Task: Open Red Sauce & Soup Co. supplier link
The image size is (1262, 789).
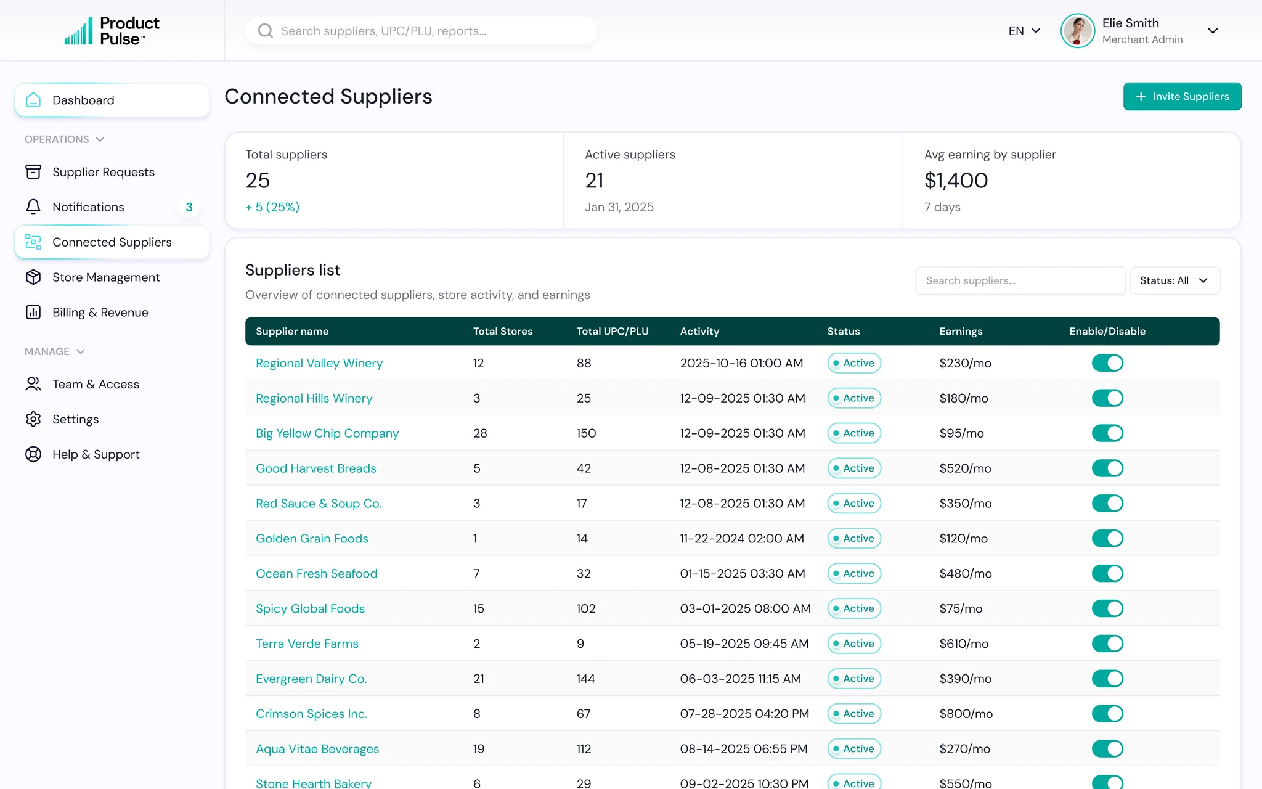Action: 319,504
